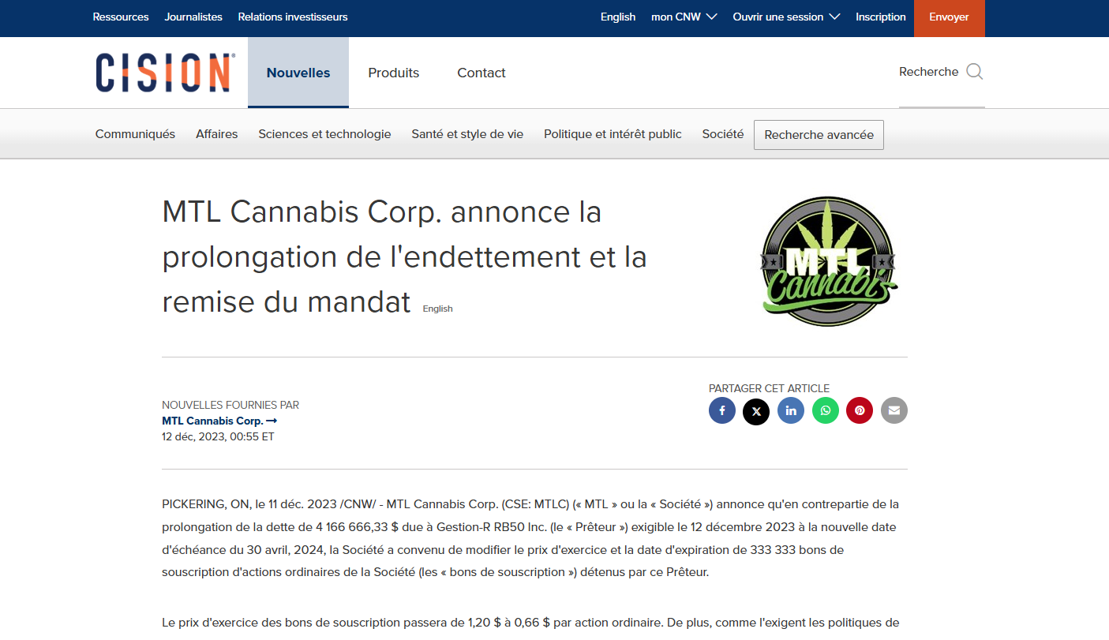
Task: Click the search magnifier icon
Action: [x=975, y=72]
